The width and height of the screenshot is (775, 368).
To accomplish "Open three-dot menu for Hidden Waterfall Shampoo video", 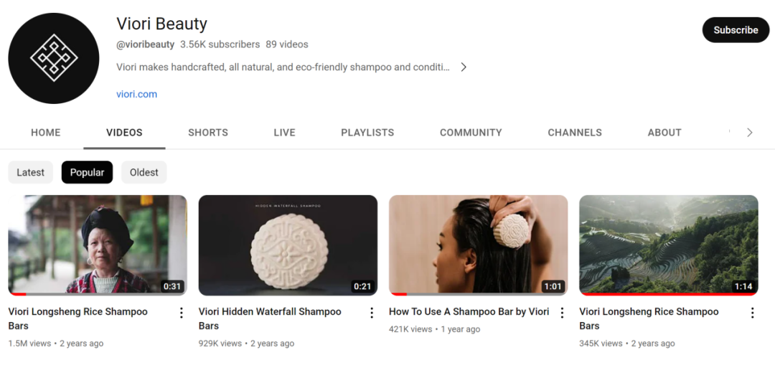I will tap(372, 313).
